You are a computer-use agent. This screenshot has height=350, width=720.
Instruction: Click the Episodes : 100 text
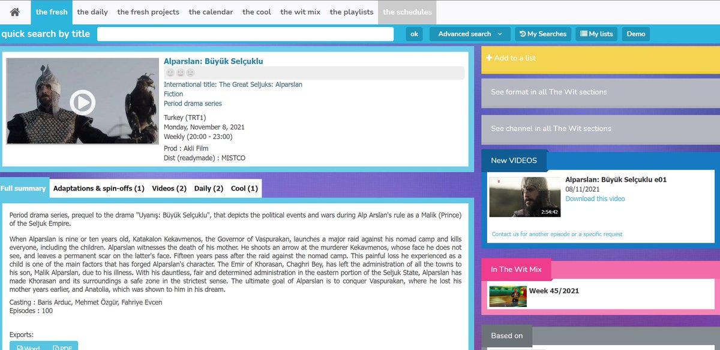pos(31,311)
